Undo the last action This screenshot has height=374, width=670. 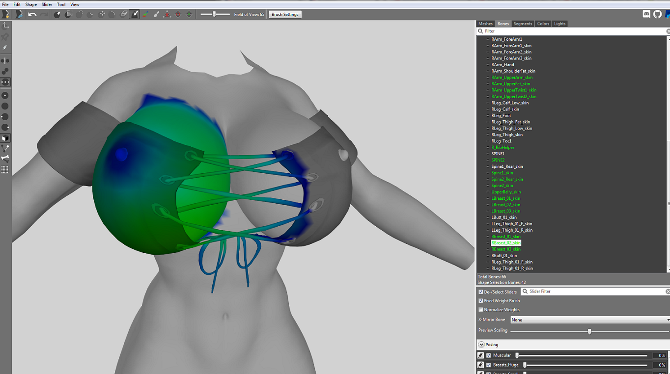coord(32,14)
